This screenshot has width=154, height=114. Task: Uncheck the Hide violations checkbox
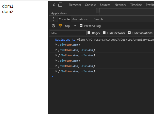click(x=129, y=33)
